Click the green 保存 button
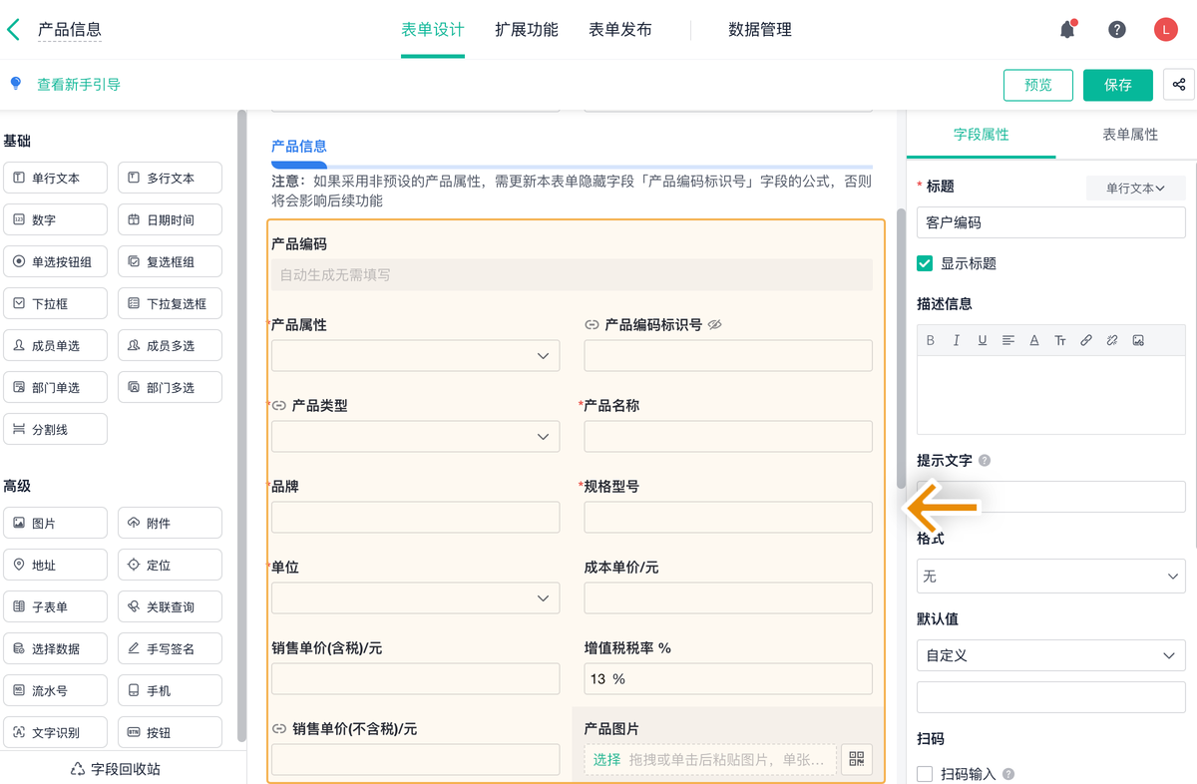 pos(1117,85)
